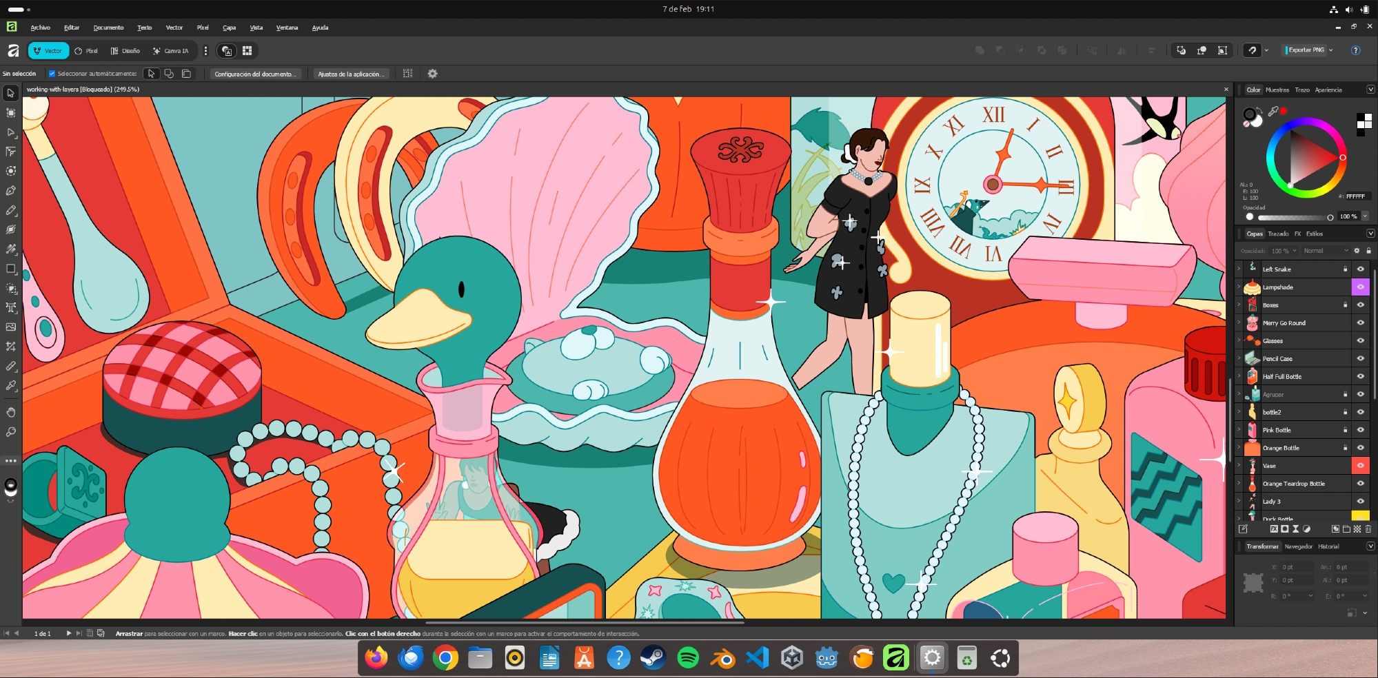Select the Hand pan tool

pyautogui.click(x=10, y=412)
